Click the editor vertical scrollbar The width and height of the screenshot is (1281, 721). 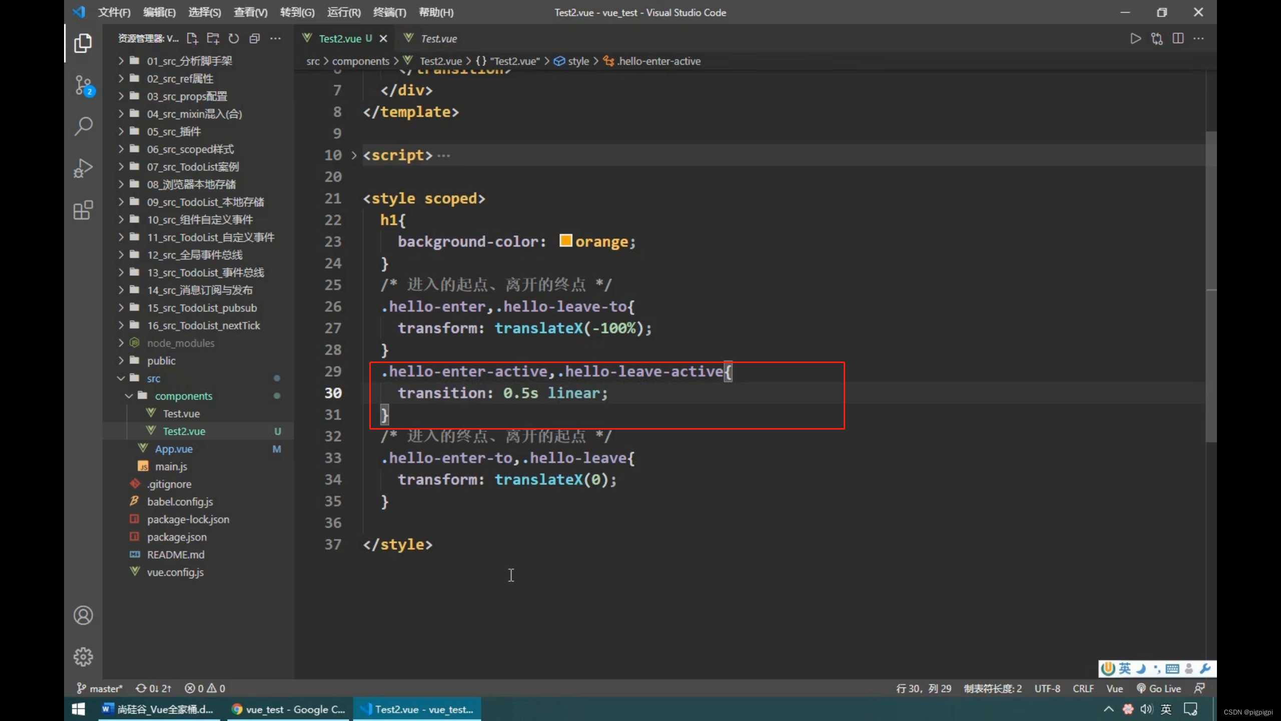[x=1211, y=286]
